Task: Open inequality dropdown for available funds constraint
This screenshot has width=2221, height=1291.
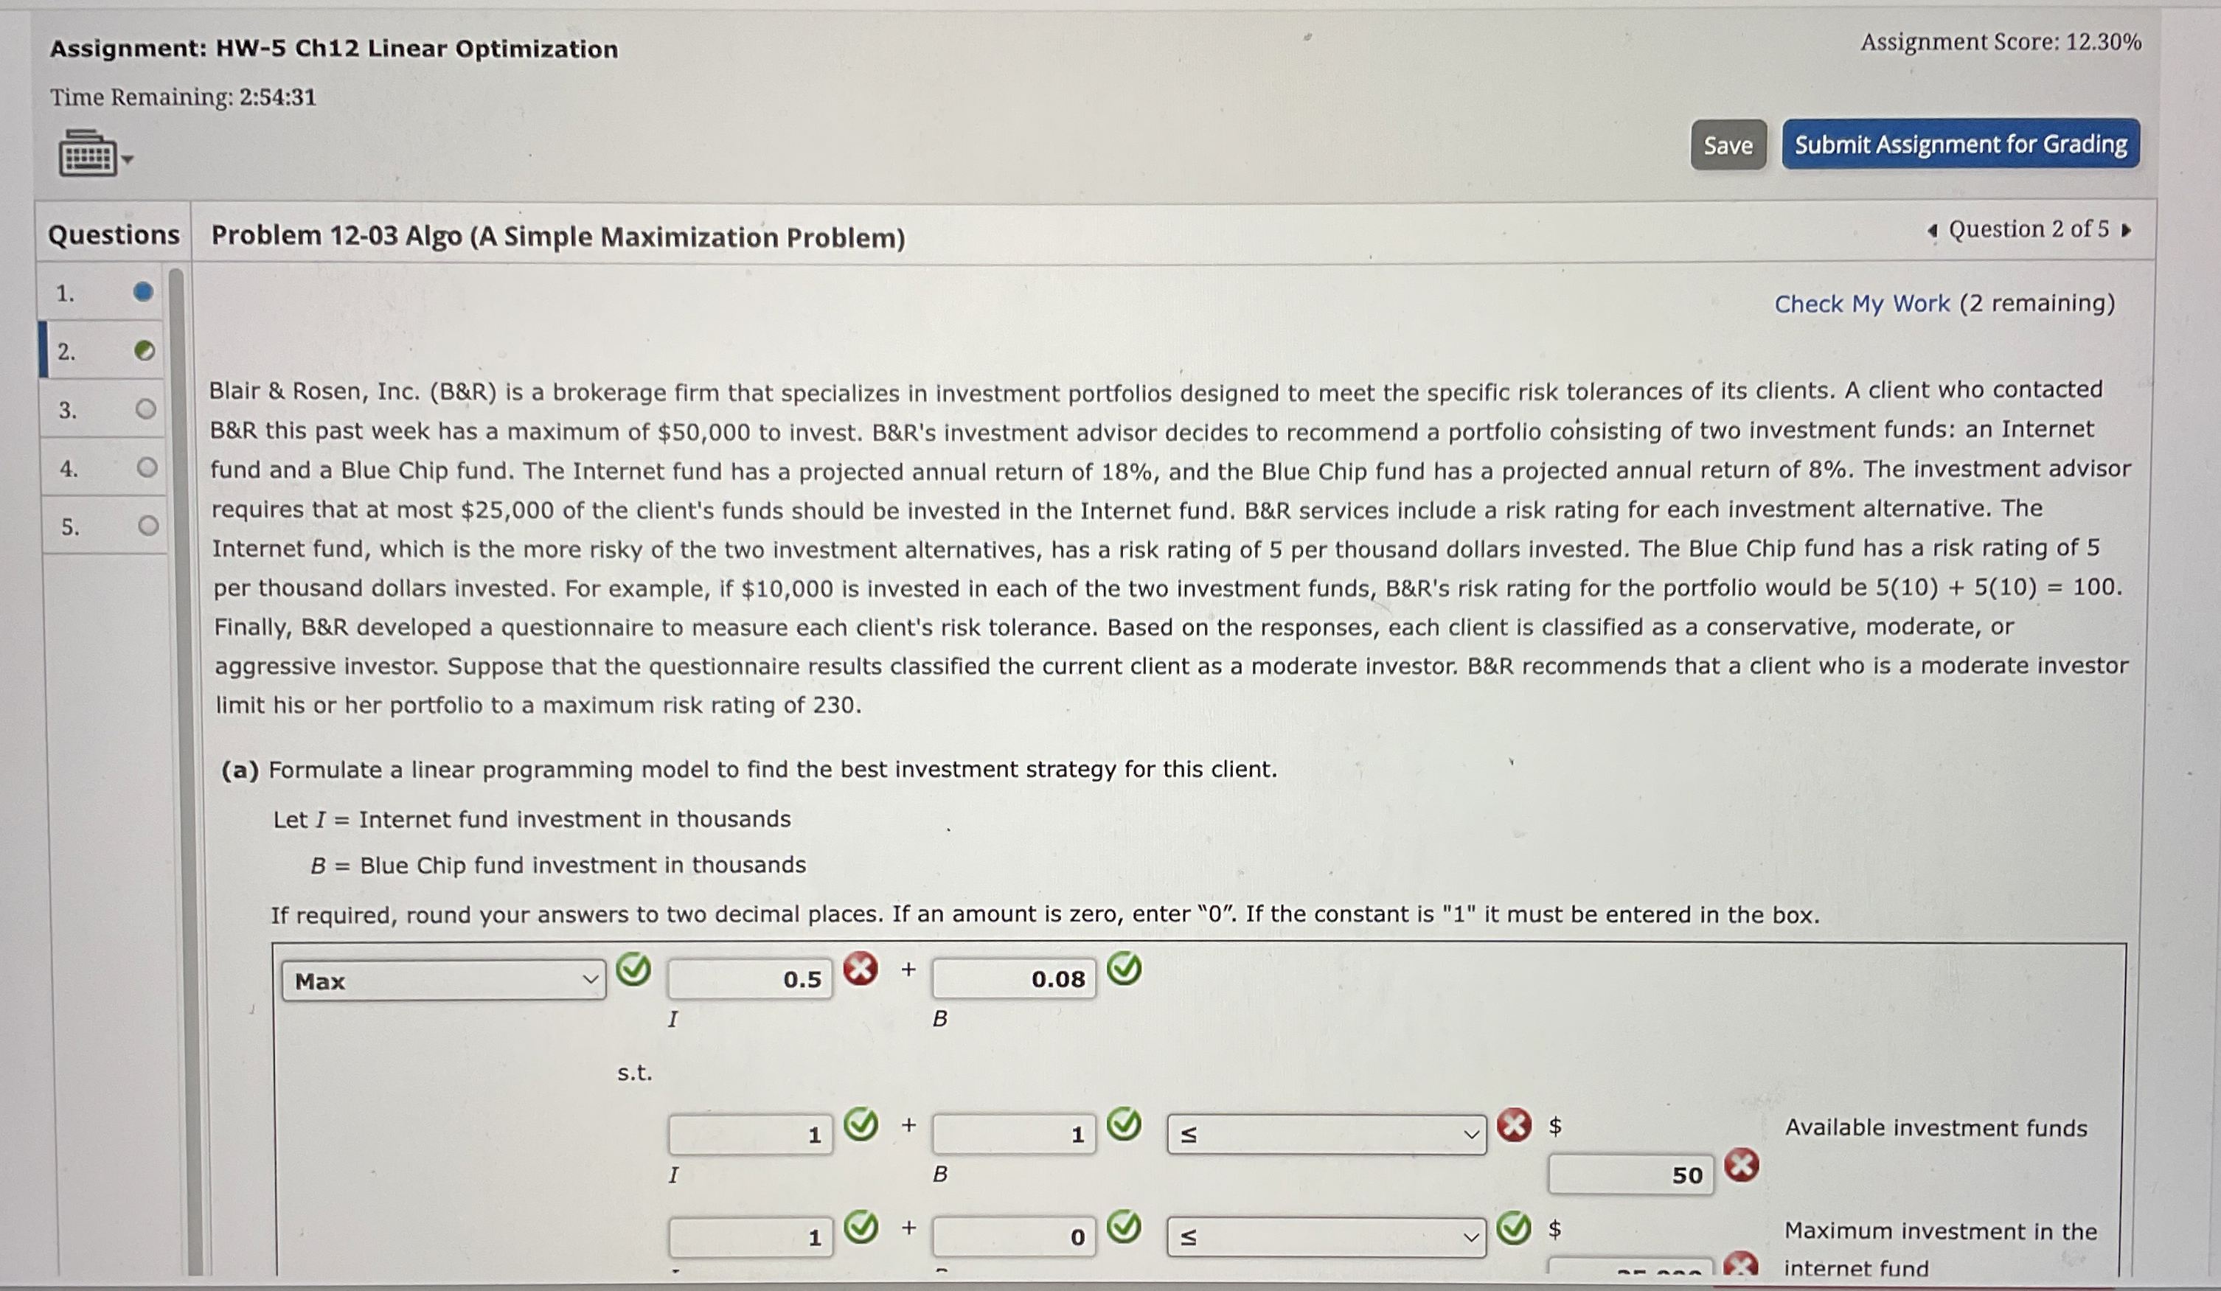Action: [1327, 1135]
